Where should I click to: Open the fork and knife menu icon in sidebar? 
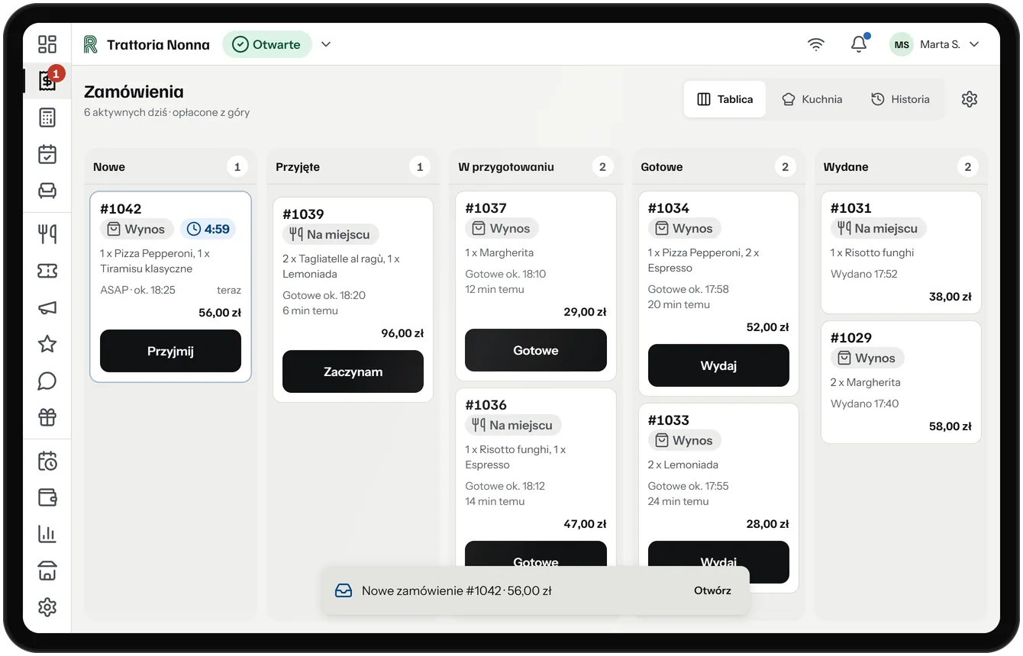pos(47,233)
